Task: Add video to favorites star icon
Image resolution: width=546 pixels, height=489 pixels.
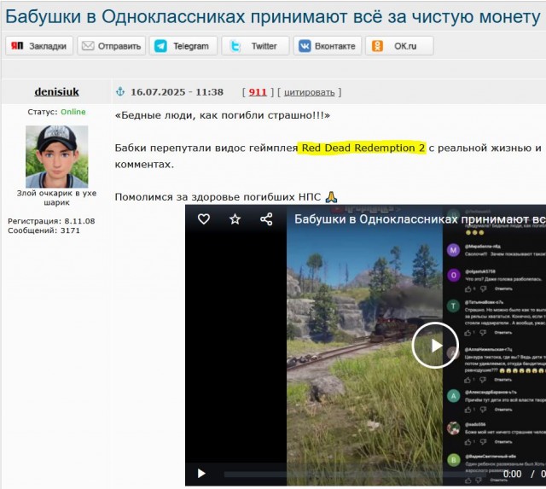Action: [x=235, y=219]
